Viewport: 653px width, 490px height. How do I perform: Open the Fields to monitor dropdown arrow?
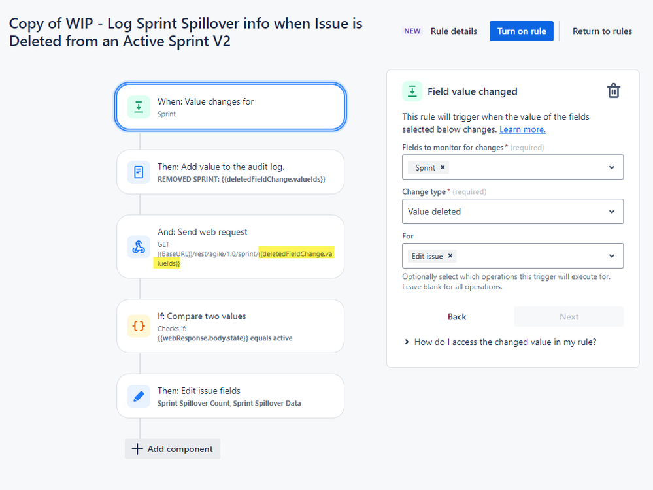click(x=612, y=167)
